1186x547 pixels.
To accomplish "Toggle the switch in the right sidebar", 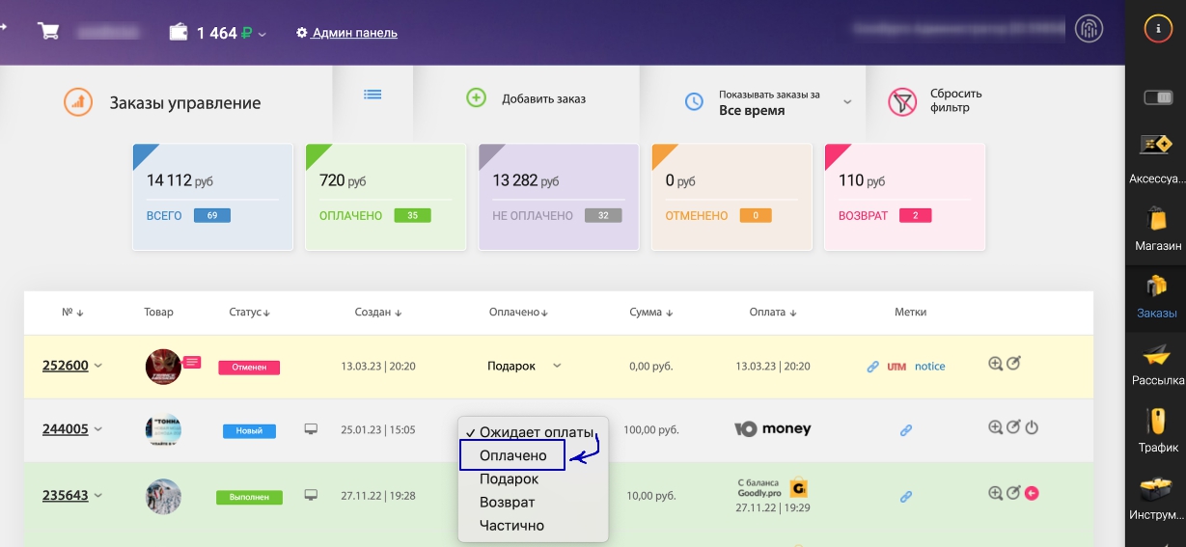I will [x=1157, y=97].
